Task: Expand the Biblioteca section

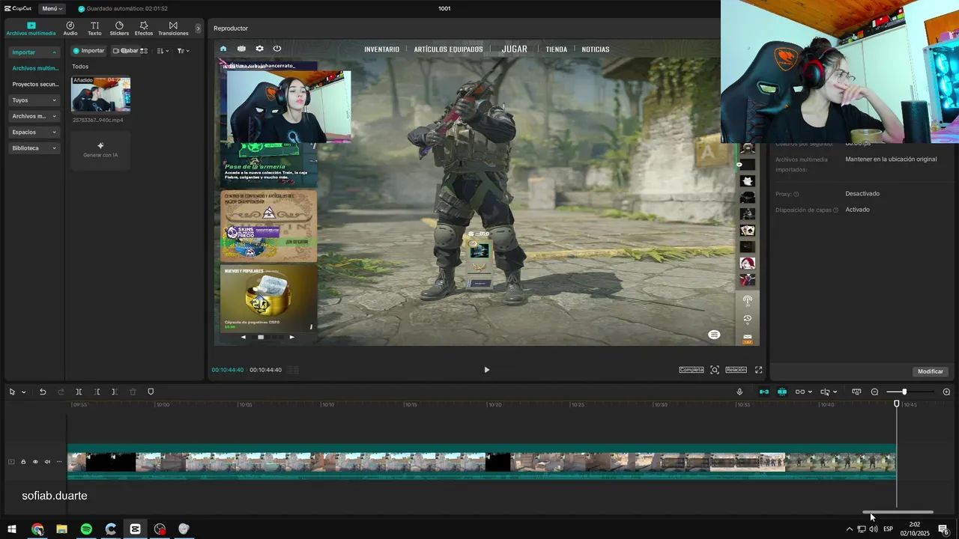Action: tap(34, 148)
